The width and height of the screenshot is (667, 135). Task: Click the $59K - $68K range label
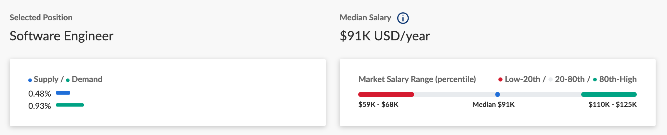[378, 104]
